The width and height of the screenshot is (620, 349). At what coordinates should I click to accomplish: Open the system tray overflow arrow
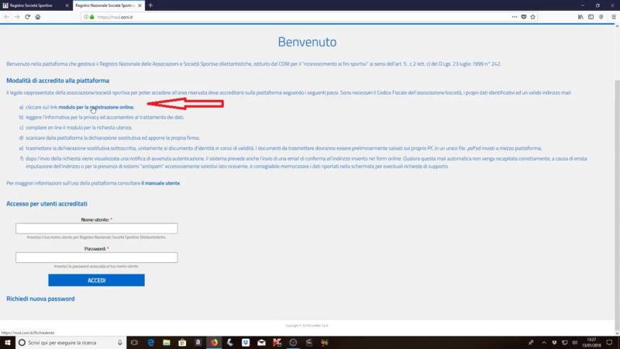pos(544,343)
